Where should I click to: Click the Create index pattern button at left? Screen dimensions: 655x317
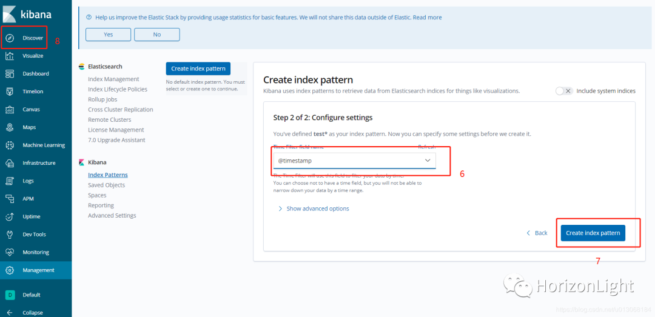pos(198,69)
